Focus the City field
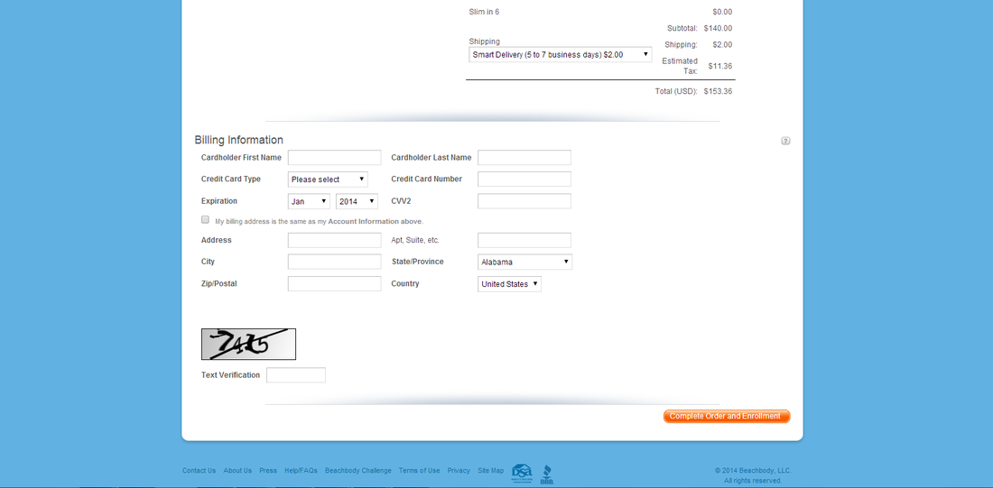This screenshot has width=993, height=488. 334,262
